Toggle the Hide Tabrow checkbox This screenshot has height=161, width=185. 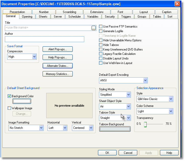[101, 45]
